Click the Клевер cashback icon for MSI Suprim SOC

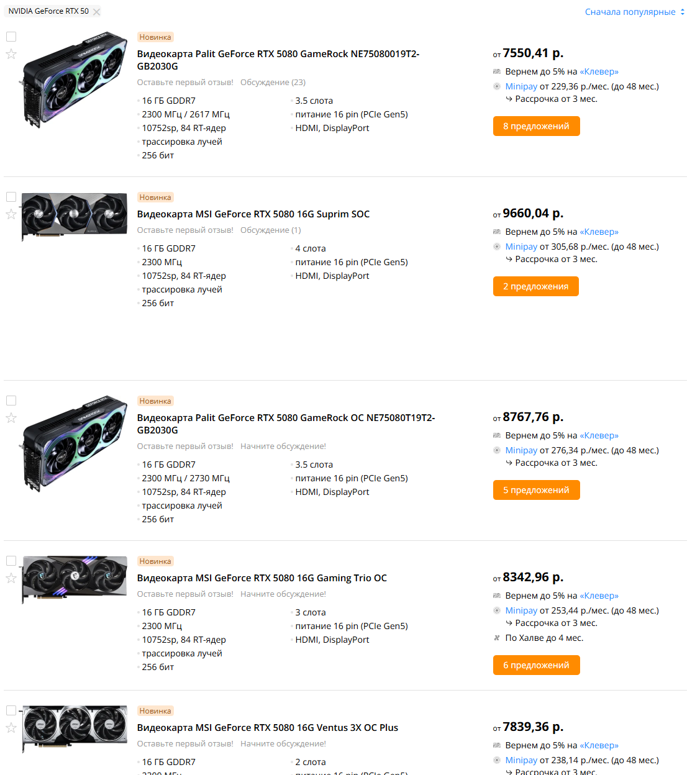point(497,232)
